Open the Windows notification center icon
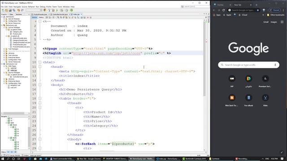 282,159
